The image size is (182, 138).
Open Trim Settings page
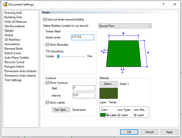pyautogui.click(x=13, y=80)
